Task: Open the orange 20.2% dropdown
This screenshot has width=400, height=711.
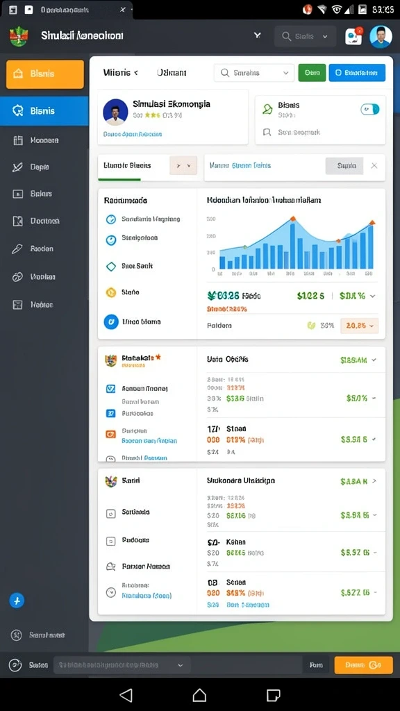Action: point(359,326)
